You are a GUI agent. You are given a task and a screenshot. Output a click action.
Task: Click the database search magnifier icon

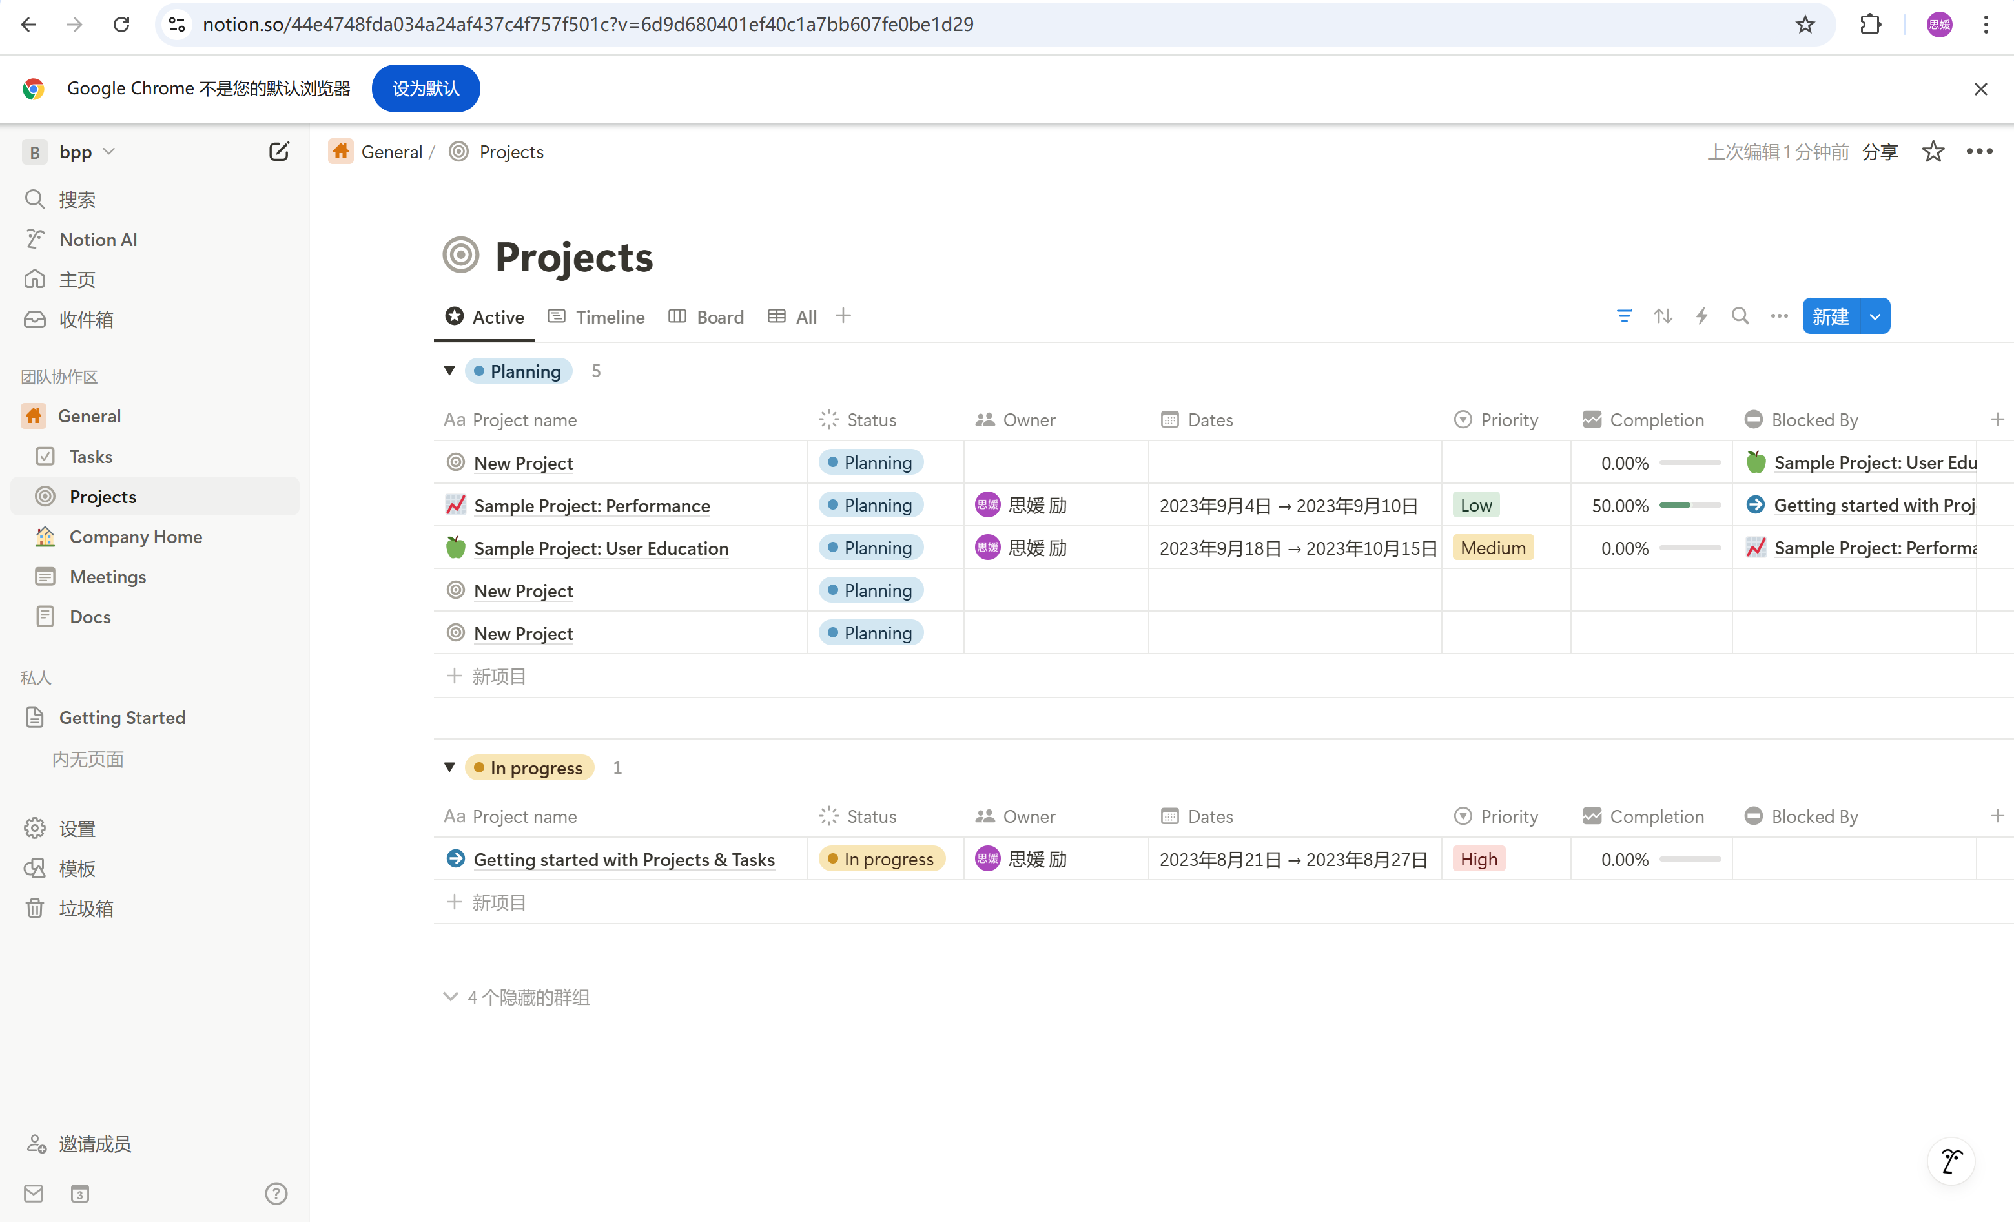pos(1740,316)
